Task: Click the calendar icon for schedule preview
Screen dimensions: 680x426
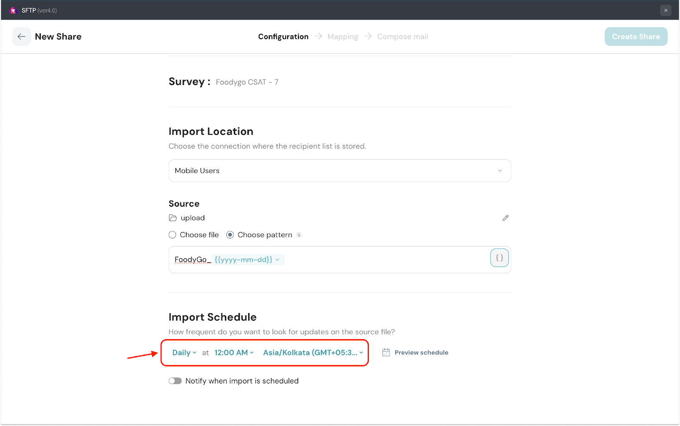Action: pos(386,352)
